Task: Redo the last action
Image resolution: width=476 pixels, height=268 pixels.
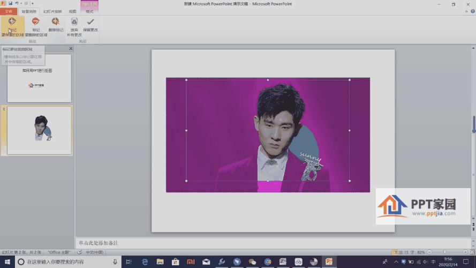Action: point(26,3)
